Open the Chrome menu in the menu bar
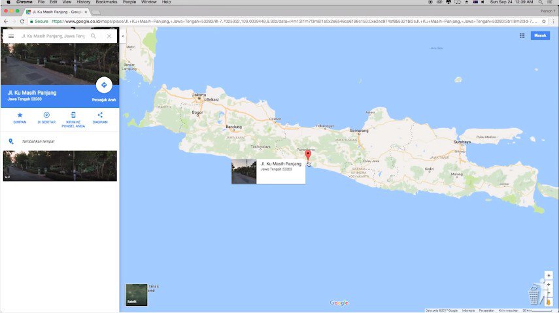Image resolution: width=559 pixels, height=313 pixels. (24, 2)
